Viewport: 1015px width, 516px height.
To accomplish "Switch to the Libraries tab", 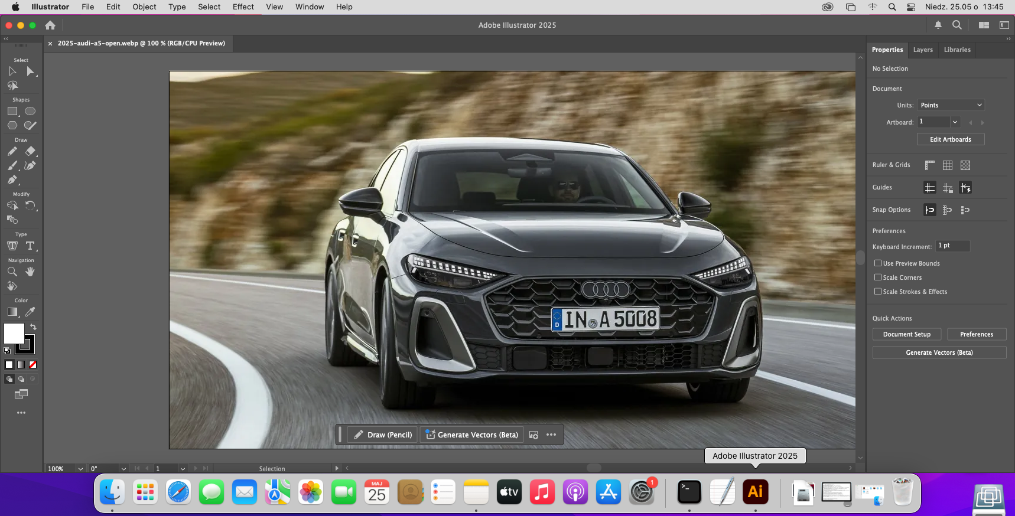I will click(957, 50).
